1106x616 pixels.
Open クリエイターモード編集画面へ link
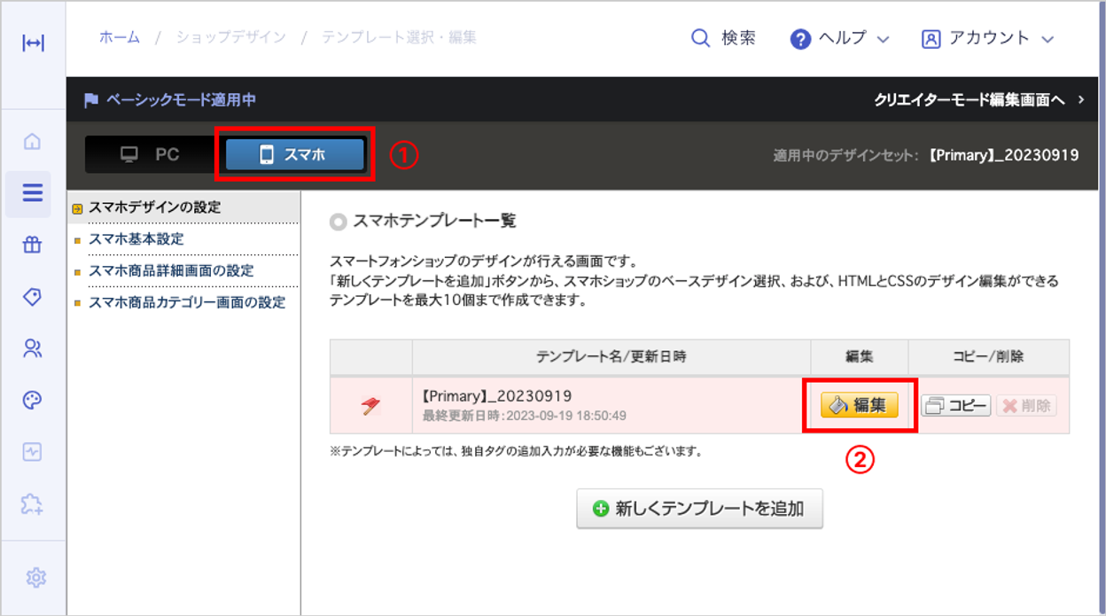[980, 100]
